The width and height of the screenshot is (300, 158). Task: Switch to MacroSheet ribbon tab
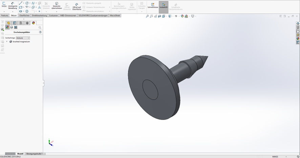point(115,16)
